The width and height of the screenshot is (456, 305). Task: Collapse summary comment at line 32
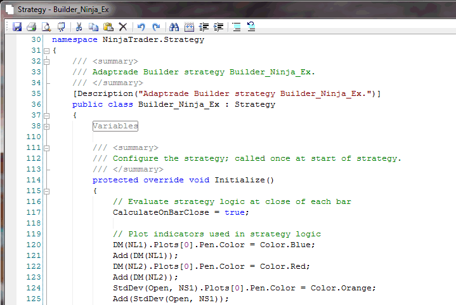coord(46,62)
